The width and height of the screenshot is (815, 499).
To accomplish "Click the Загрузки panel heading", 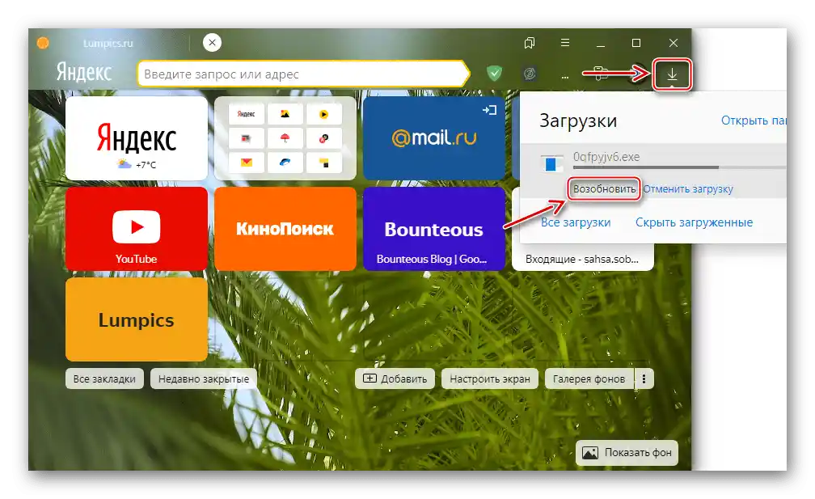I will pos(578,121).
